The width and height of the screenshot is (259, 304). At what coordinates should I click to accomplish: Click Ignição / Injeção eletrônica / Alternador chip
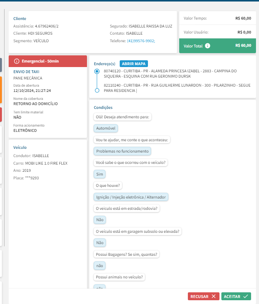pyautogui.click(x=131, y=197)
